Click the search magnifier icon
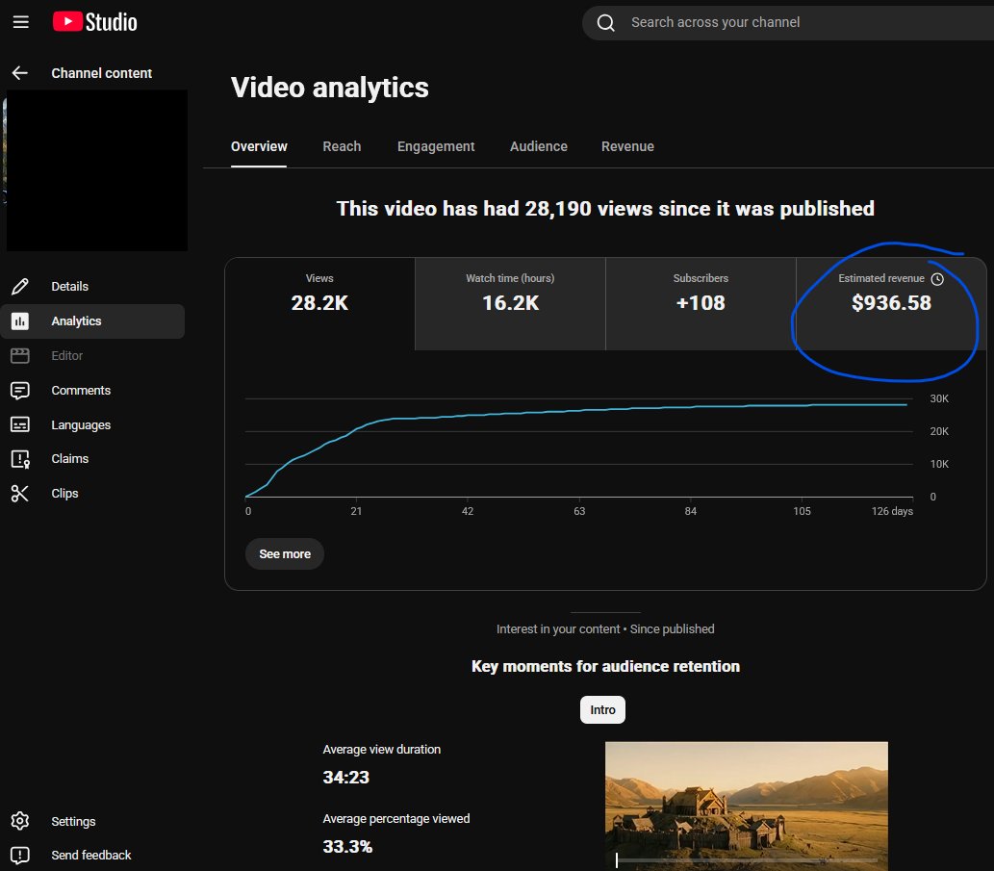This screenshot has height=871, width=994. pos(606,23)
